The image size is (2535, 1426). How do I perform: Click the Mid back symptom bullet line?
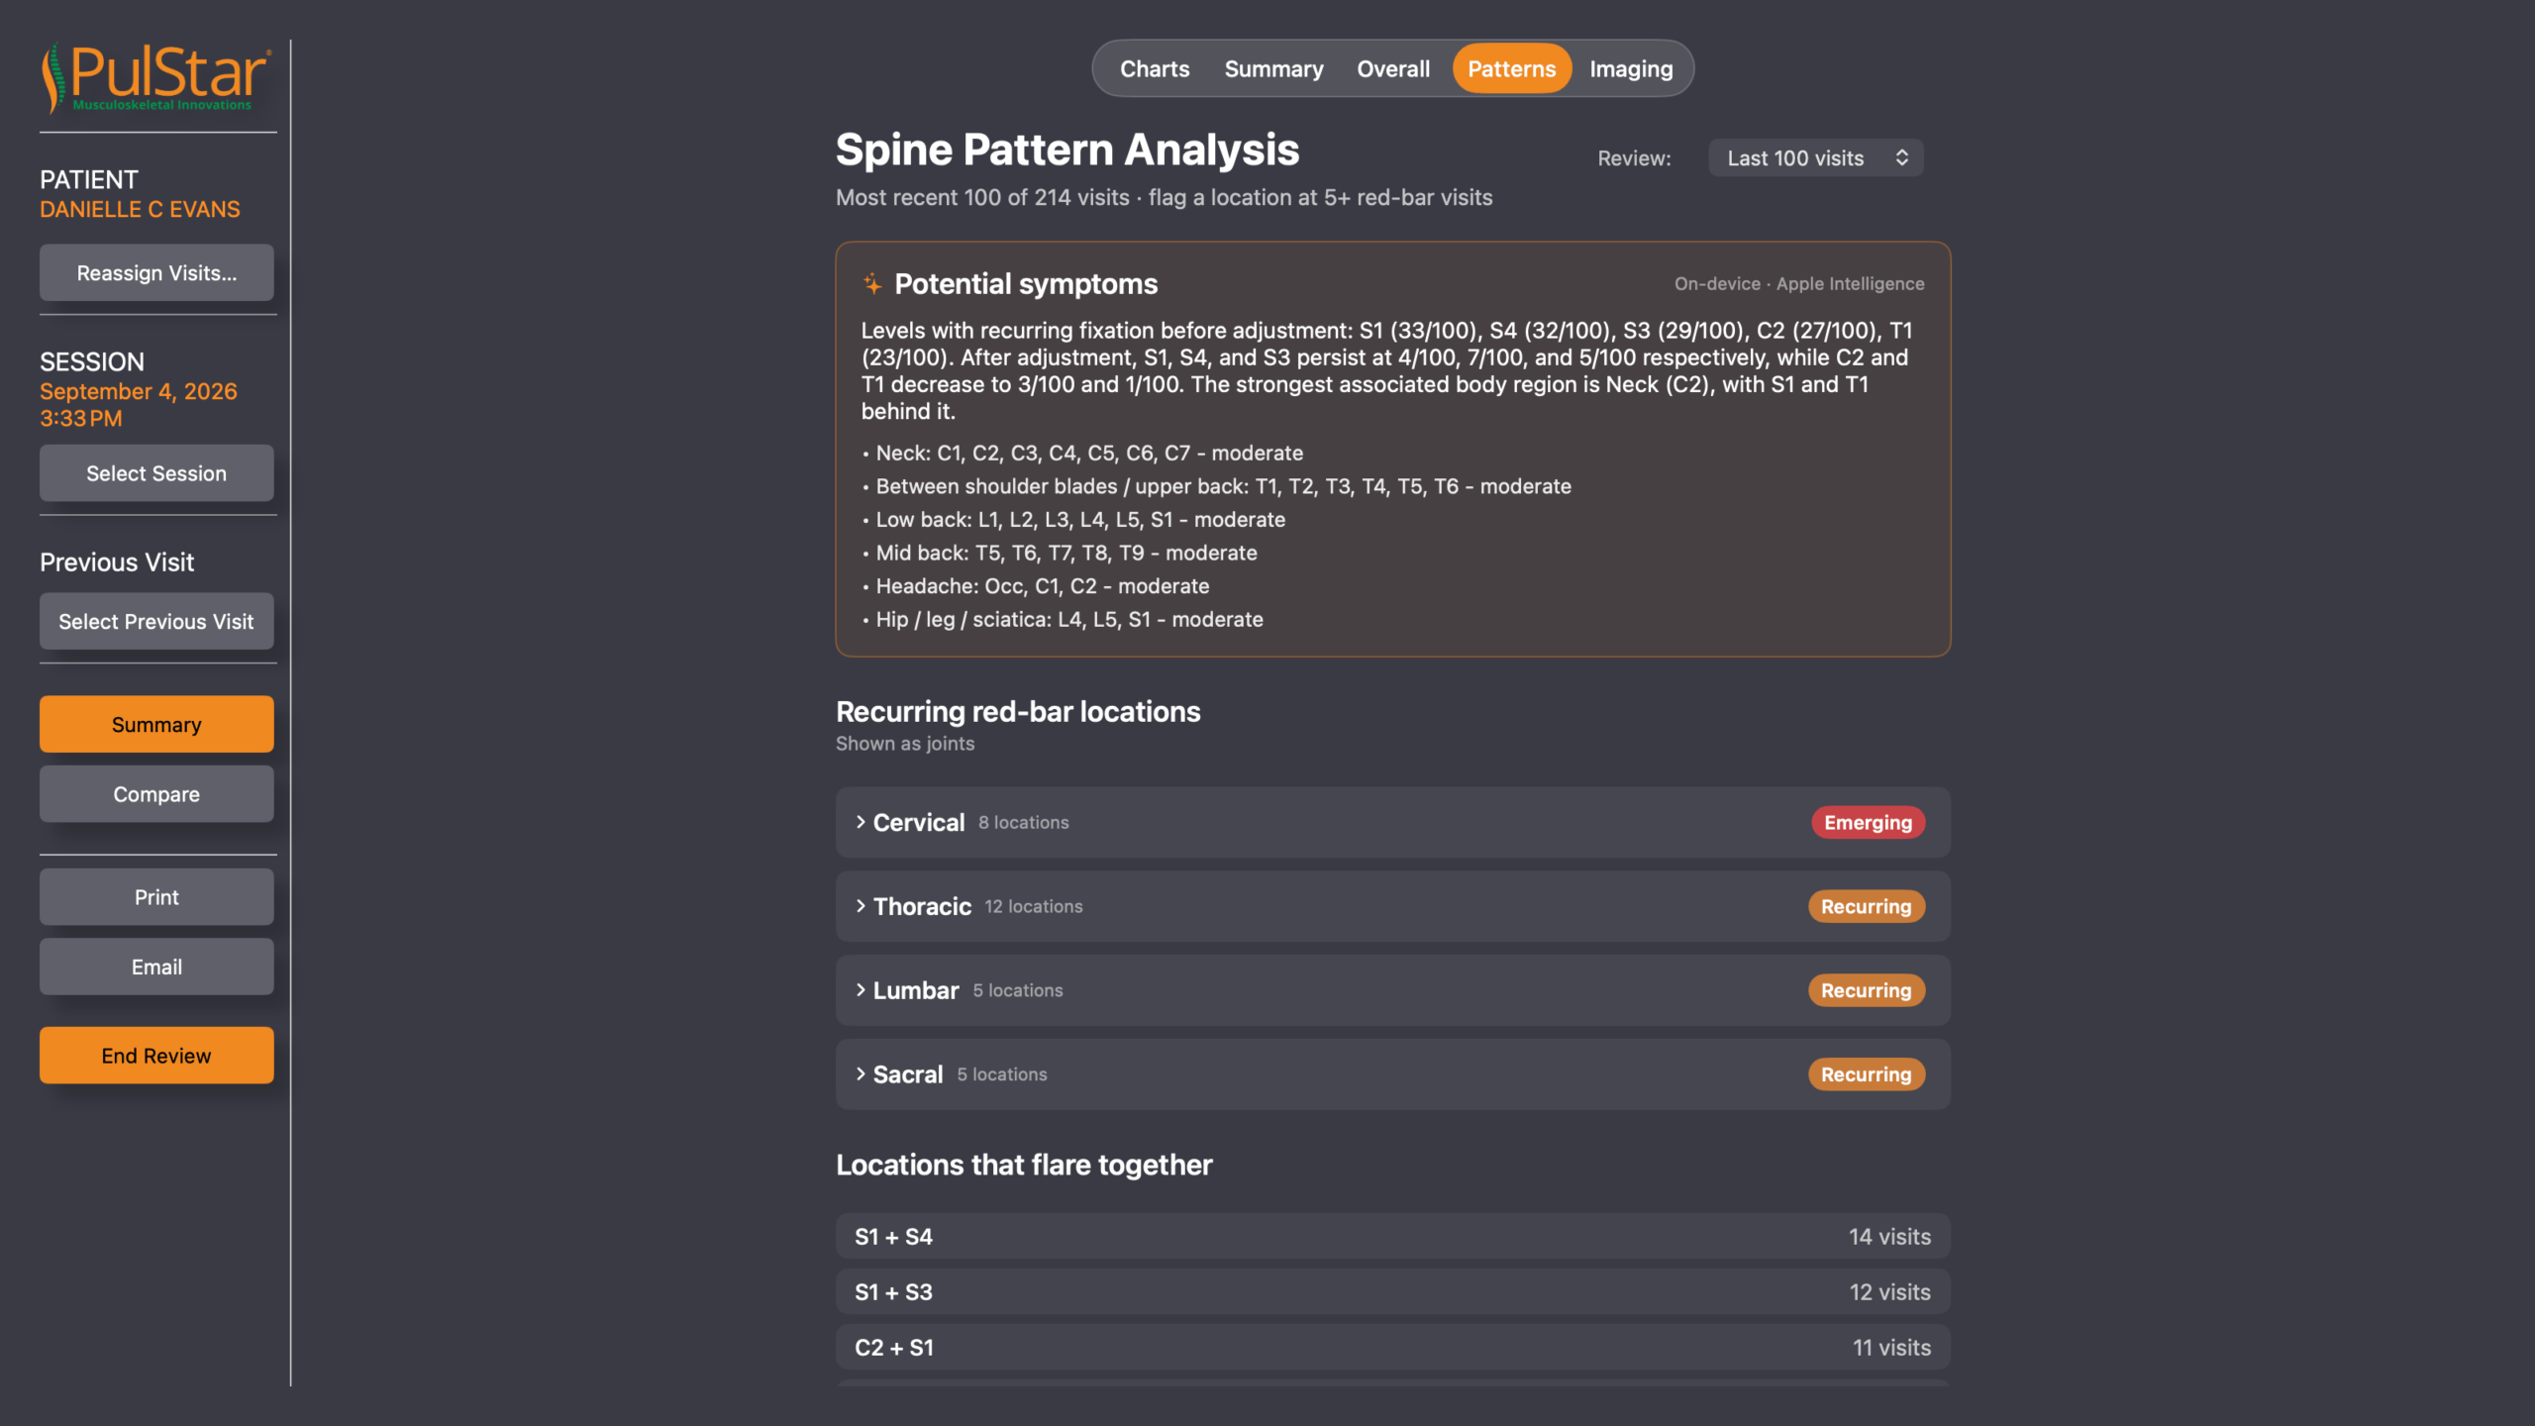coord(1060,553)
